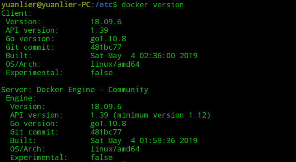Click client Version value 18.09.6
This screenshot has width=296, height=162.
click(106, 22)
